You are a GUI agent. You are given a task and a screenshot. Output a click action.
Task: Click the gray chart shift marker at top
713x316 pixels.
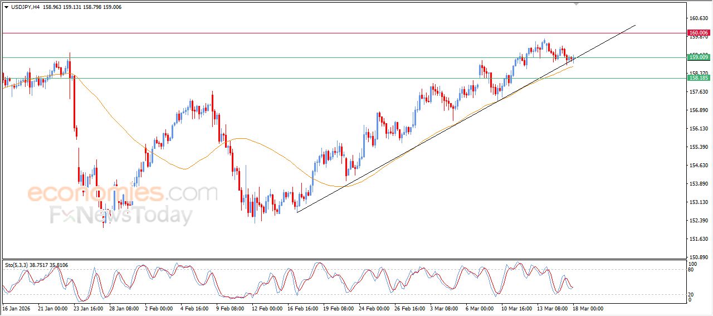[576, 4]
